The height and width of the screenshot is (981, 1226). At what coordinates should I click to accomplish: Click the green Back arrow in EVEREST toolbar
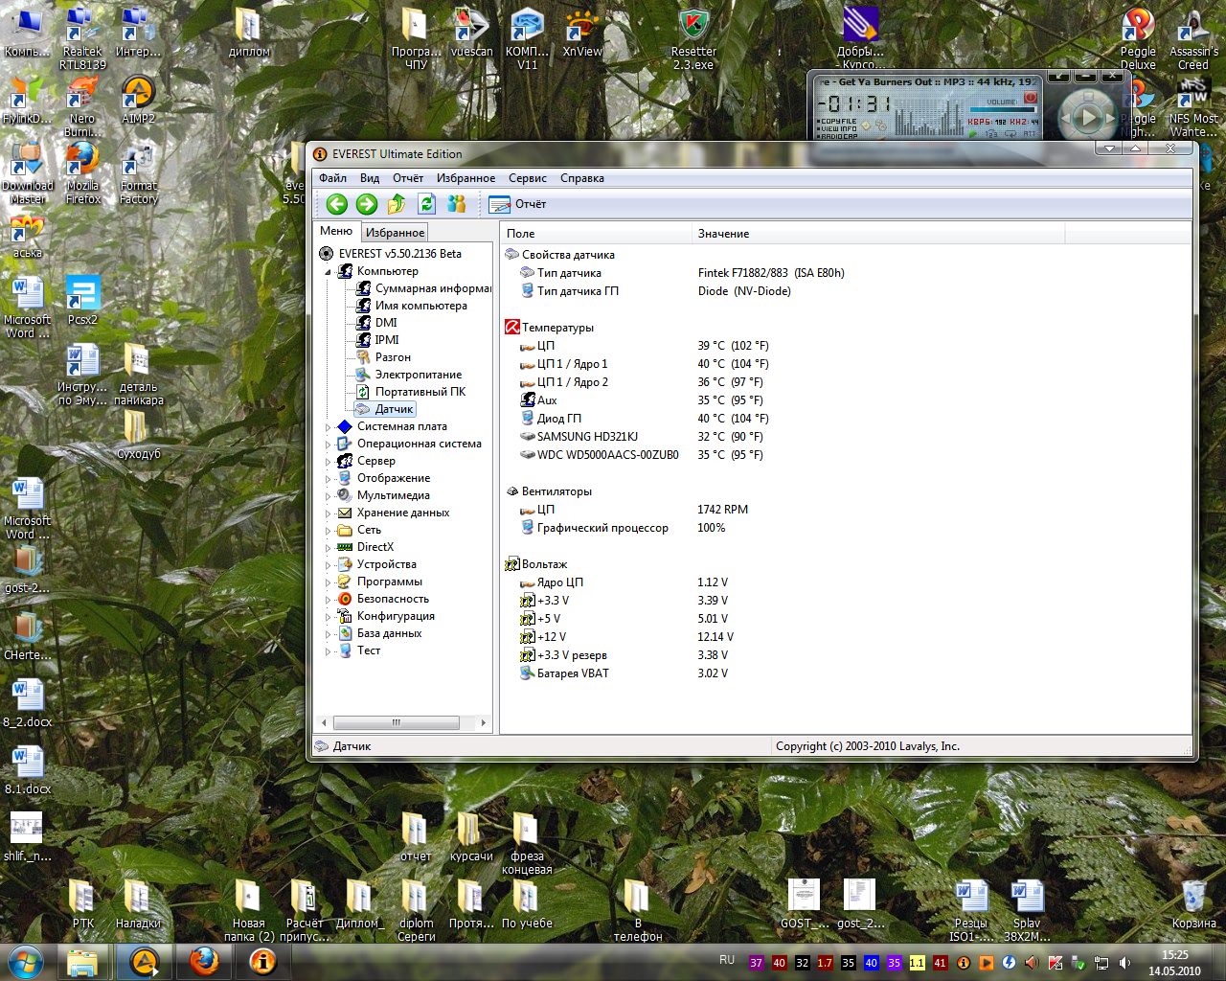336,204
